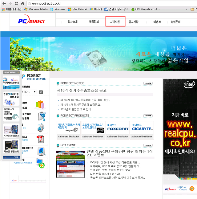Open the PCDIRECT PARTNER link
Viewport: 197px width, 199px height.
(x=23, y=163)
